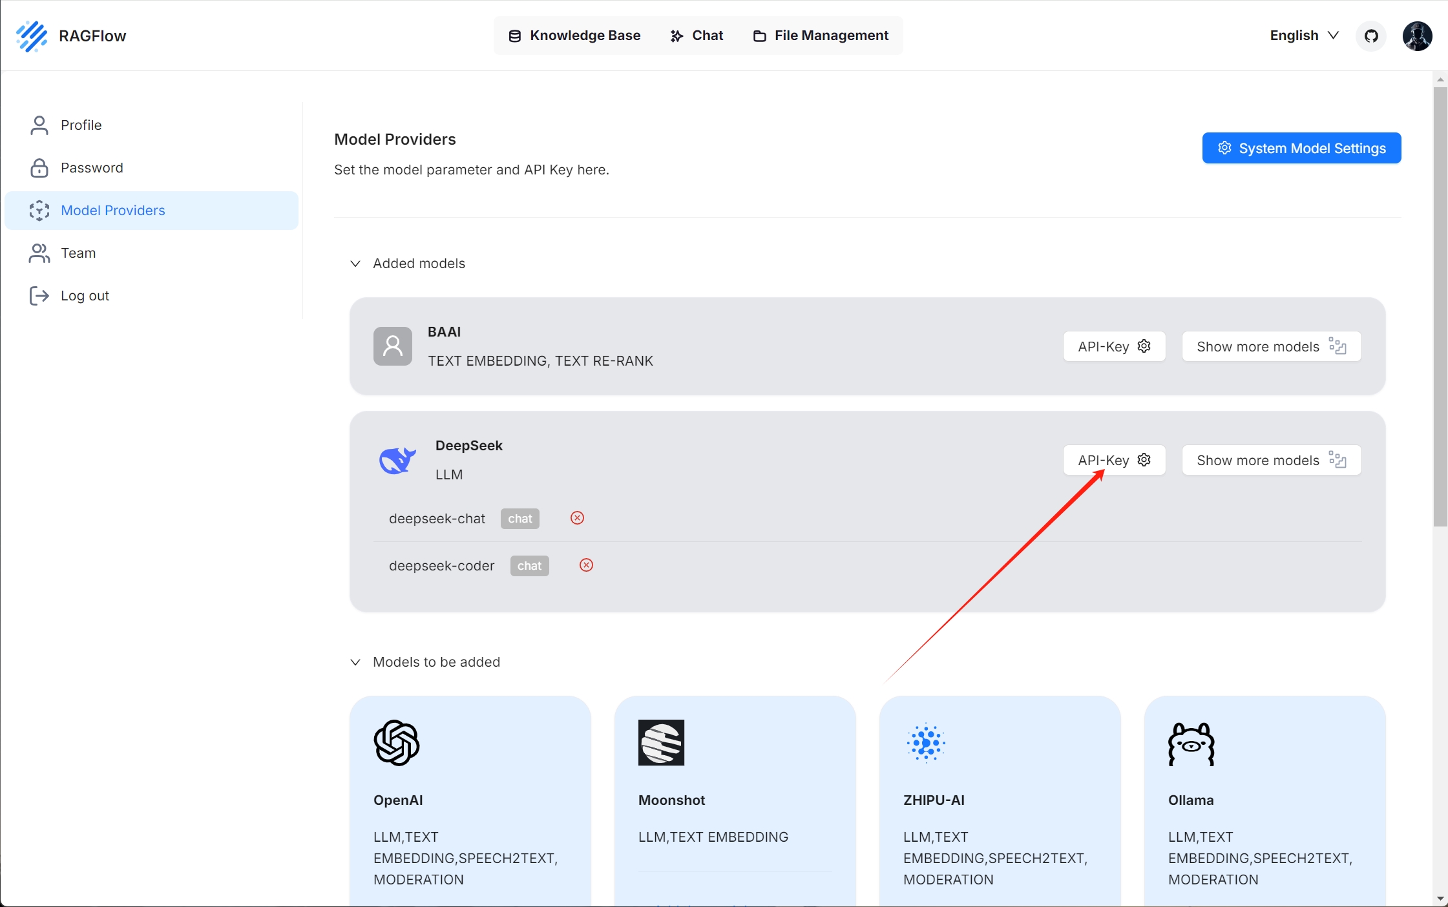Screen dimensions: 1448x907
Task: Collapse the Added models section
Action: coord(355,264)
